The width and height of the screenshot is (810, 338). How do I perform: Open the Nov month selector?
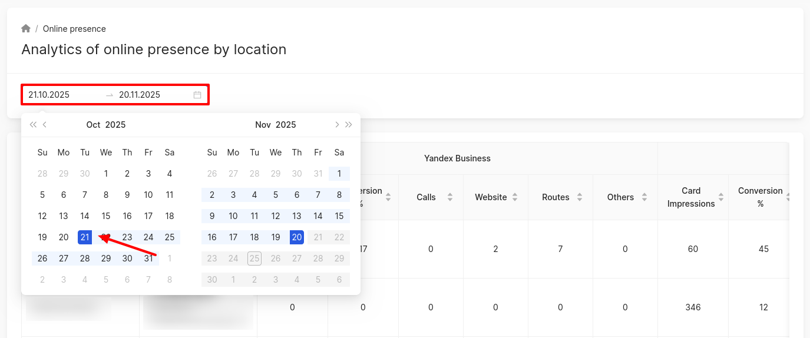(x=263, y=125)
